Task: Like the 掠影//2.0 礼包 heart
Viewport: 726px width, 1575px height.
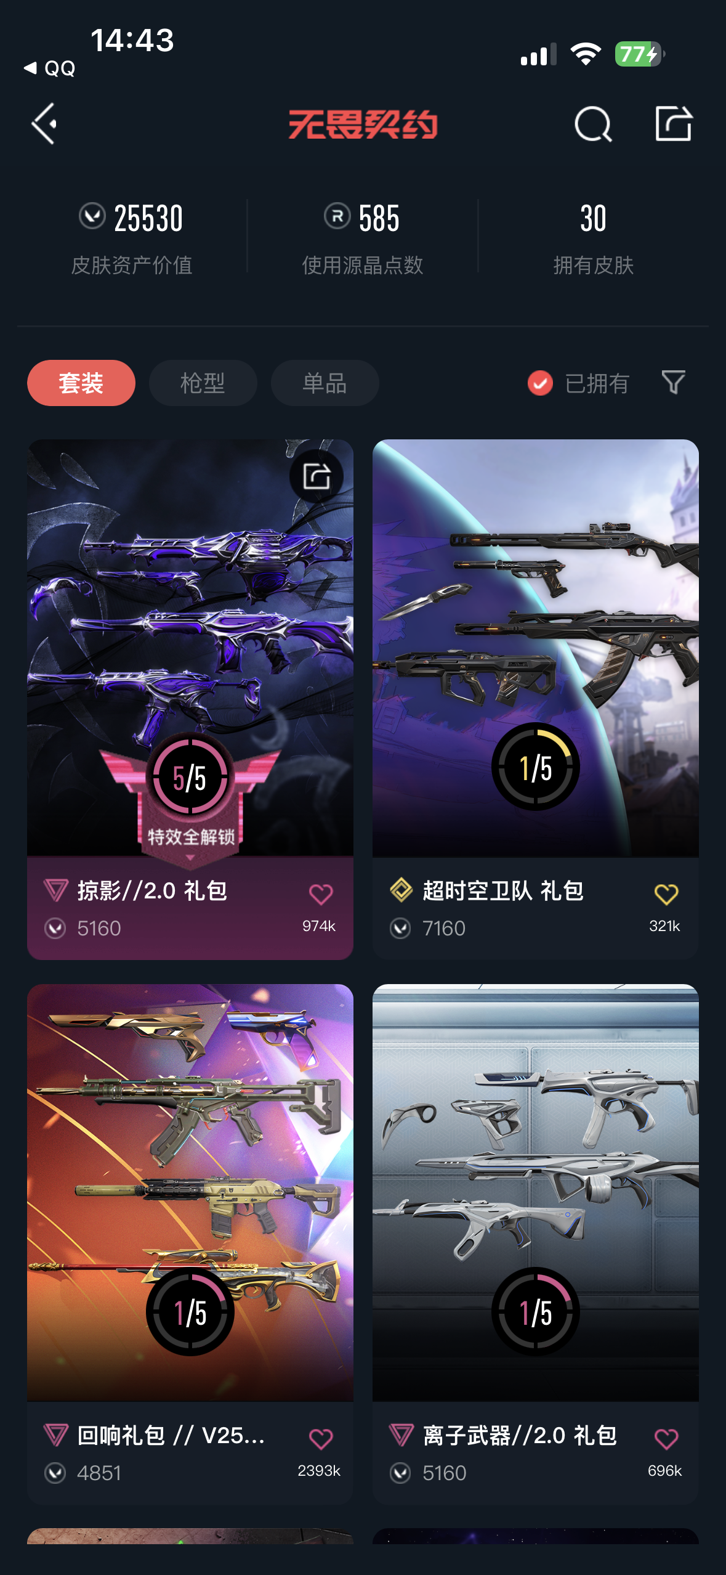Action: [320, 894]
